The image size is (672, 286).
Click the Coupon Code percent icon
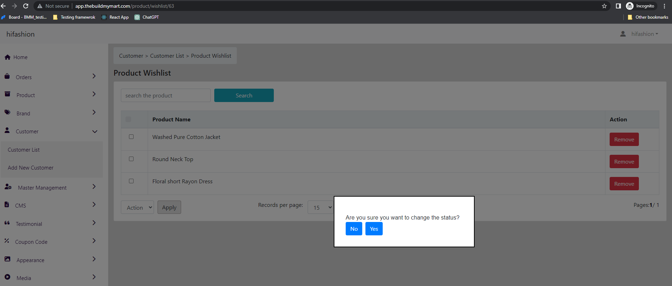(7, 241)
